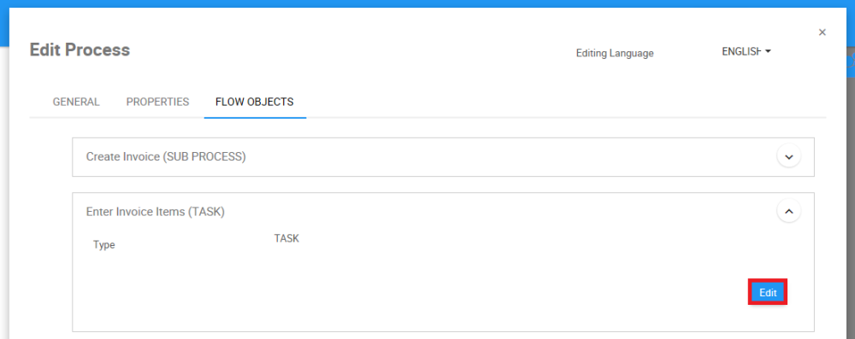Select the FLOW OBJECTS tab
The height and width of the screenshot is (339, 855).
[x=255, y=102]
